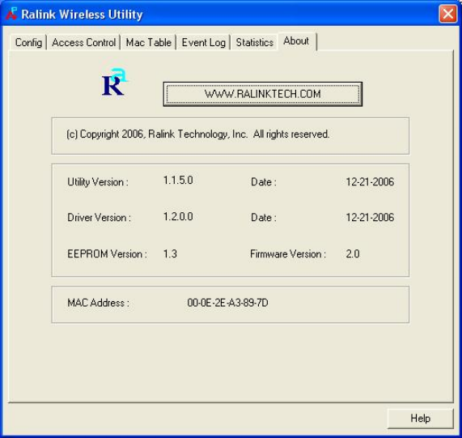Click the Ralink Wireless Utility title bar text
Screen dimensions: 462x438
82,15
